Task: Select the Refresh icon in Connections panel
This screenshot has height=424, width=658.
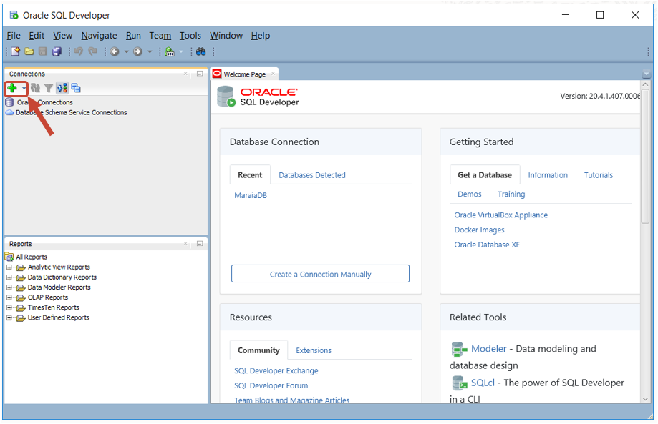Action: click(x=34, y=88)
